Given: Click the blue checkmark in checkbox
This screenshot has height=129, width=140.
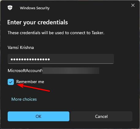Looking at the screenshot, I should tap(11, 82).
